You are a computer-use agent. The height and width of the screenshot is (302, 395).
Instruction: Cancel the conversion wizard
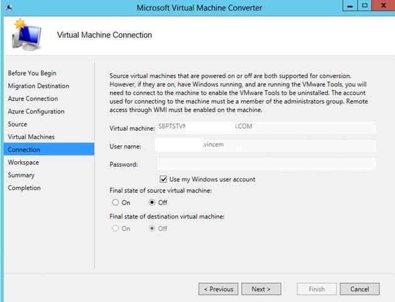point(360,289)
